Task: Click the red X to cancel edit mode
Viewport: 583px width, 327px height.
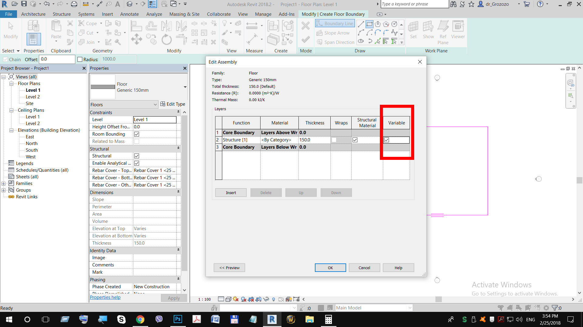Action: (305, 26)
